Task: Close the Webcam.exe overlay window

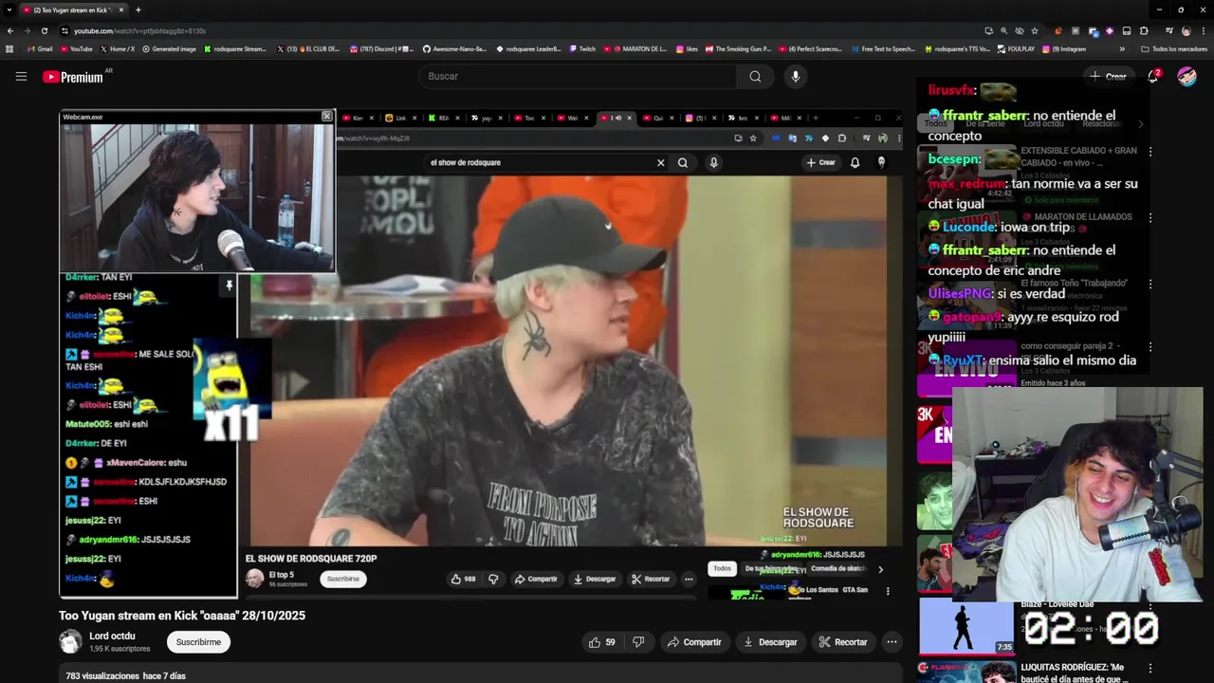Action: (x=327, y=117)
